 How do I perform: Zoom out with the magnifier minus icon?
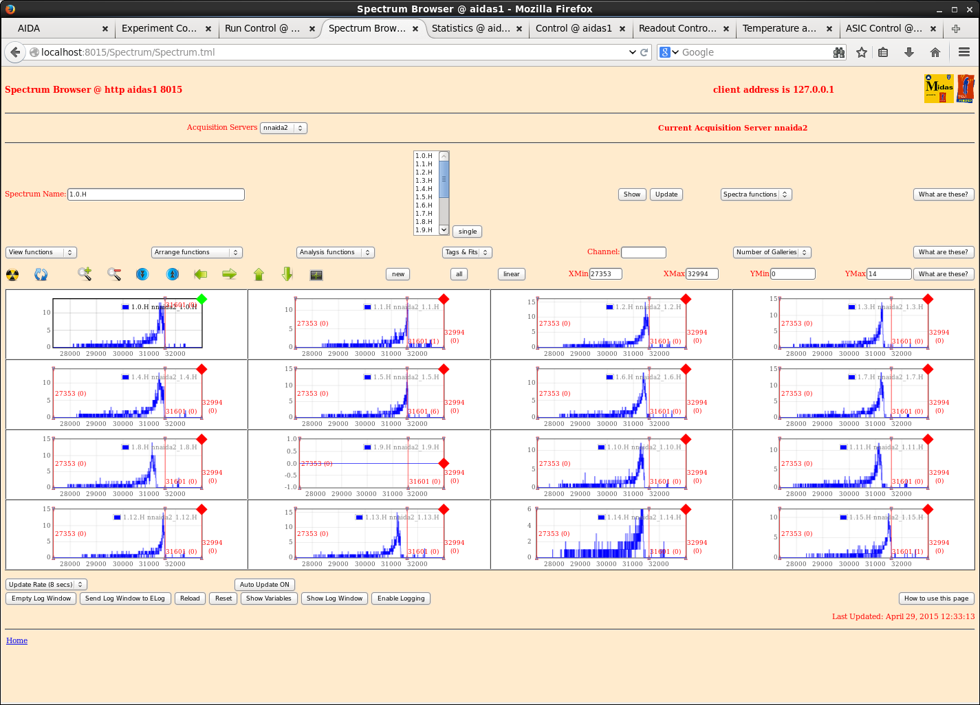coord(114,274)
